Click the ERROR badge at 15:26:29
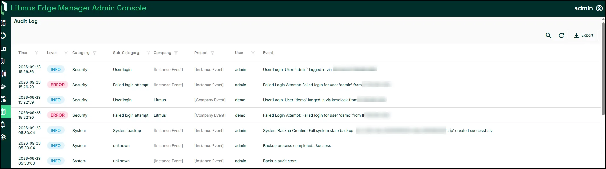The image size is (606, 169). click(x=58, y=84)
